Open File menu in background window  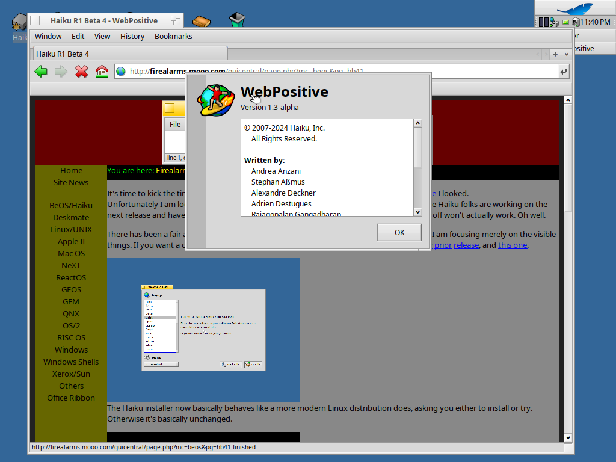[175, 124]
